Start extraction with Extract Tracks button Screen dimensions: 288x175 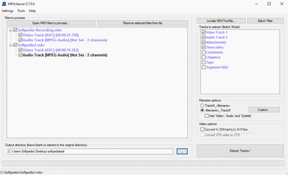pos(240,150)
